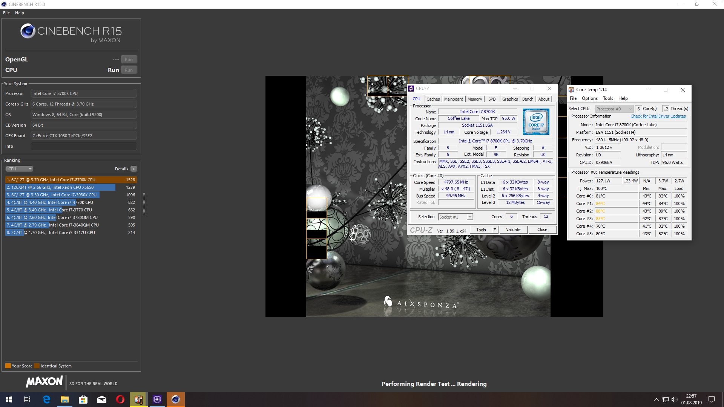The width and height of the screenshot is (724, 407).
Task: Open Microsoft Edge from the taskbar
Action: pyautogui.click(x=46, y=399)
